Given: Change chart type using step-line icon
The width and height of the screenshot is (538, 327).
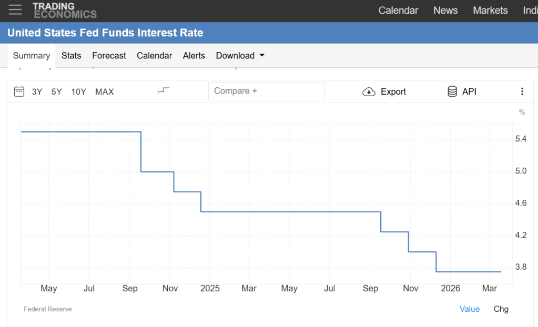Looking at the screenshot, I should tap(164, 91).
